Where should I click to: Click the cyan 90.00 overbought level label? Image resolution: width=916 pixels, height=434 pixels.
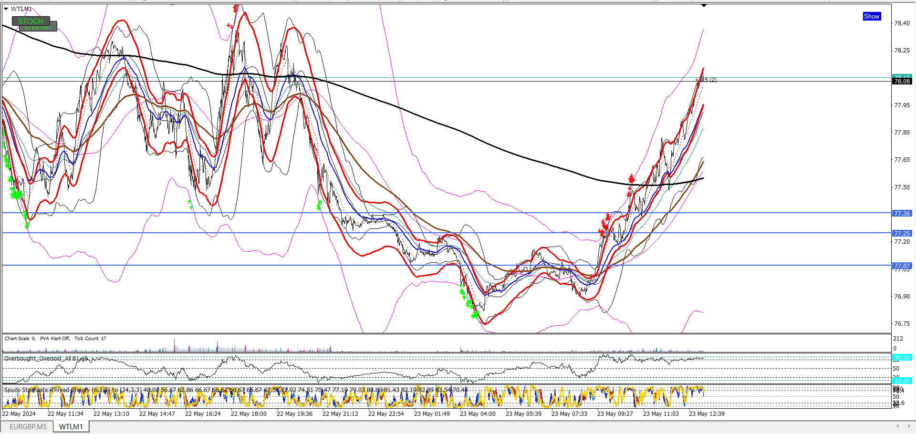click(x=902, y=357)
